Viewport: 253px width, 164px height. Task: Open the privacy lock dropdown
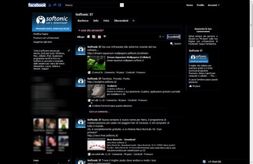click(x=161, y=36)
